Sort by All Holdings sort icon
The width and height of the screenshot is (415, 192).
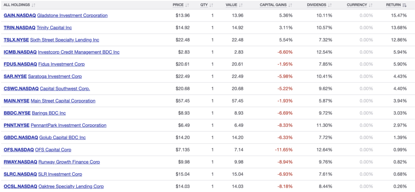coord(33,5)
